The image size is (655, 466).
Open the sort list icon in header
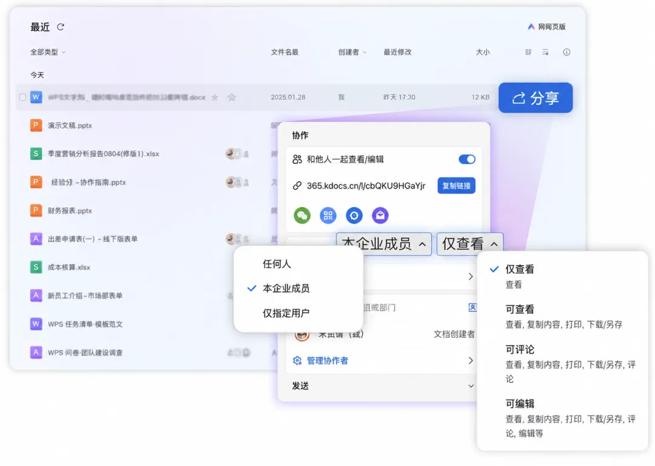(x=546, y=52)
